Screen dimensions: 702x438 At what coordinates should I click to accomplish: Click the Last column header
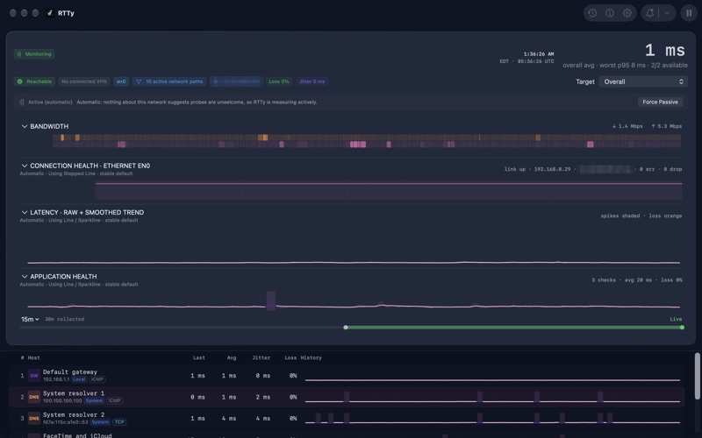199,357
